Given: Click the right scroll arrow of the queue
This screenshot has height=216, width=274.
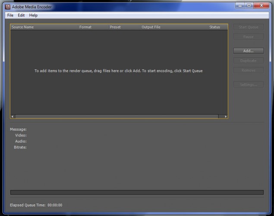Looking at the screenshot, I should (225, 116).
